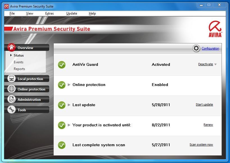
Task: Click the Administration clipboard icon
Action: [x=12, y=99]
